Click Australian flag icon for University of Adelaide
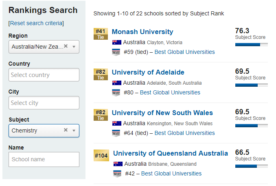The image size is (276, 186). pyautogui.click(x=117, y=83)
